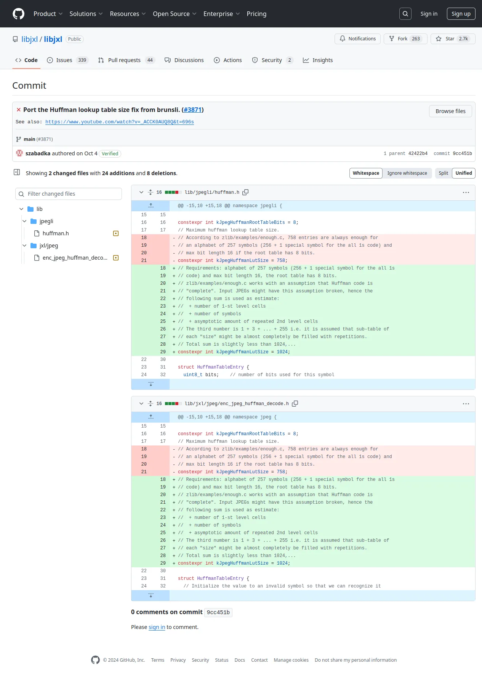Click Browse files button
The image size is (482, 680).
click(x=450, y=111)
